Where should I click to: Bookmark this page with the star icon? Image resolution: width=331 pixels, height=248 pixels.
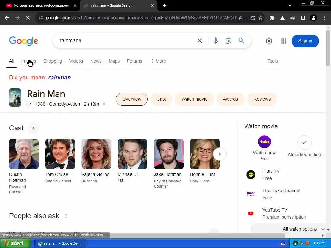click(261, 18)
